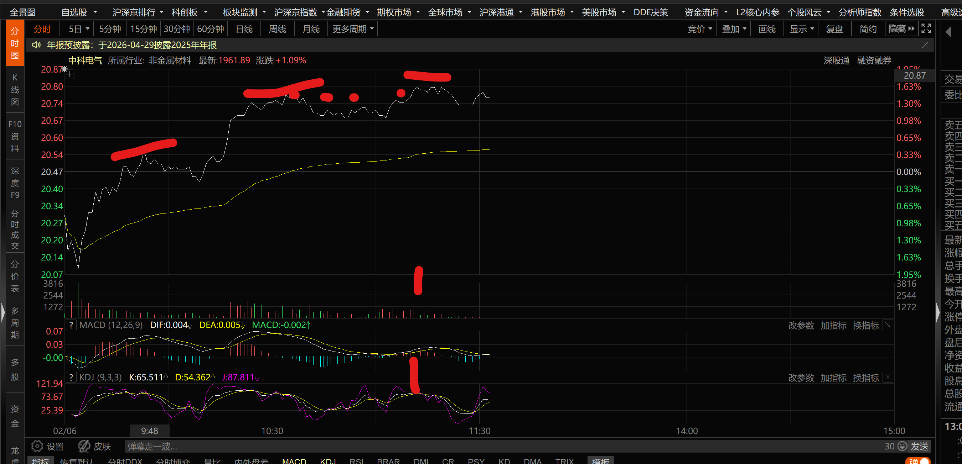Toggle 隐藏 to hide side panel
The width and height of the screenshot is (962, 464).
(901, 29)
